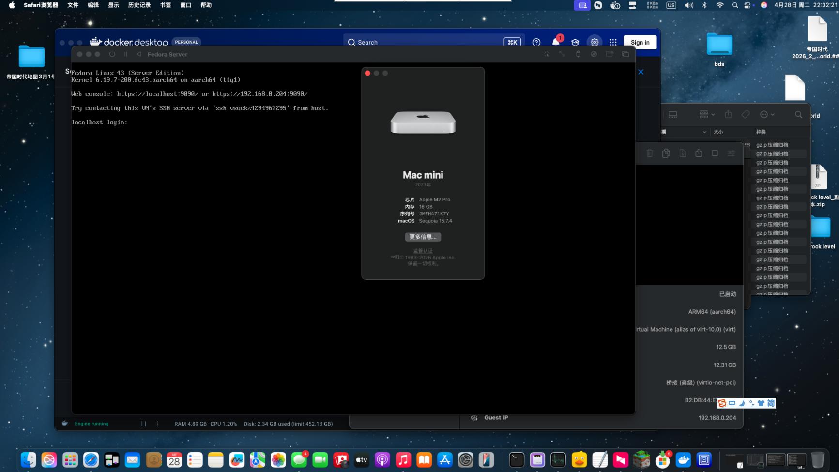839x472 pixels.
Task: Open Docker engine three-dot options menu
Action: (x=158, y=424)
